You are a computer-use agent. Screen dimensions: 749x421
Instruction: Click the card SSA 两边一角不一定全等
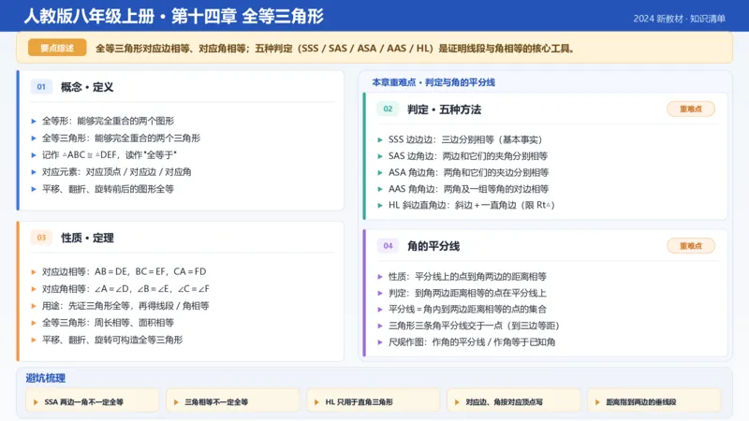point(92,401)
